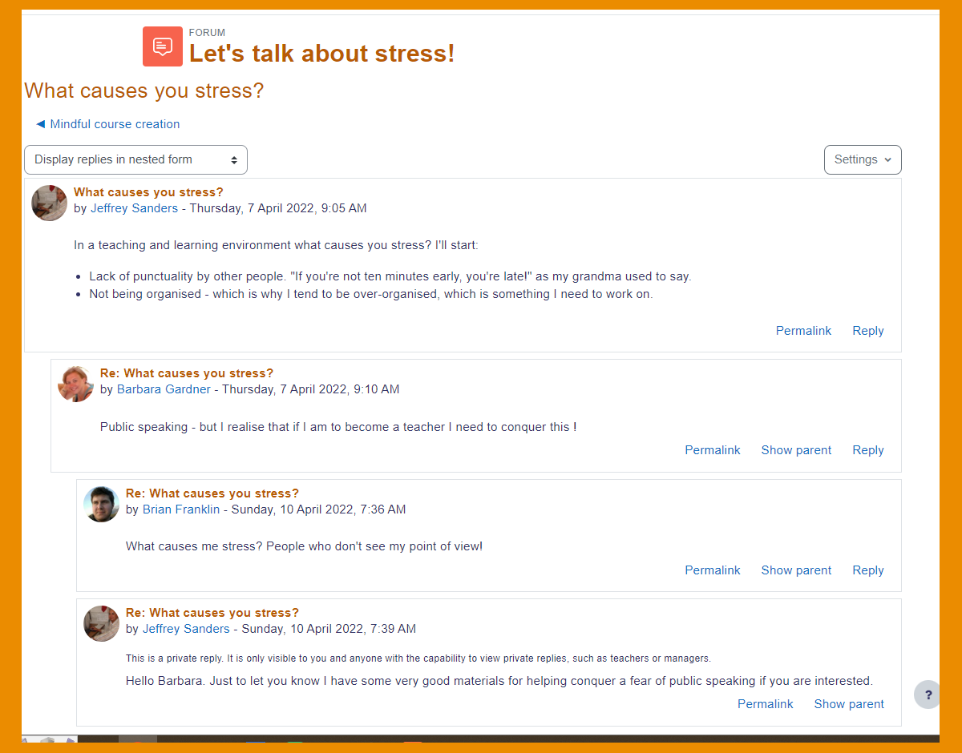Open the help question mark button
Viewport: 962px width, 753px height.
point(928,695)
